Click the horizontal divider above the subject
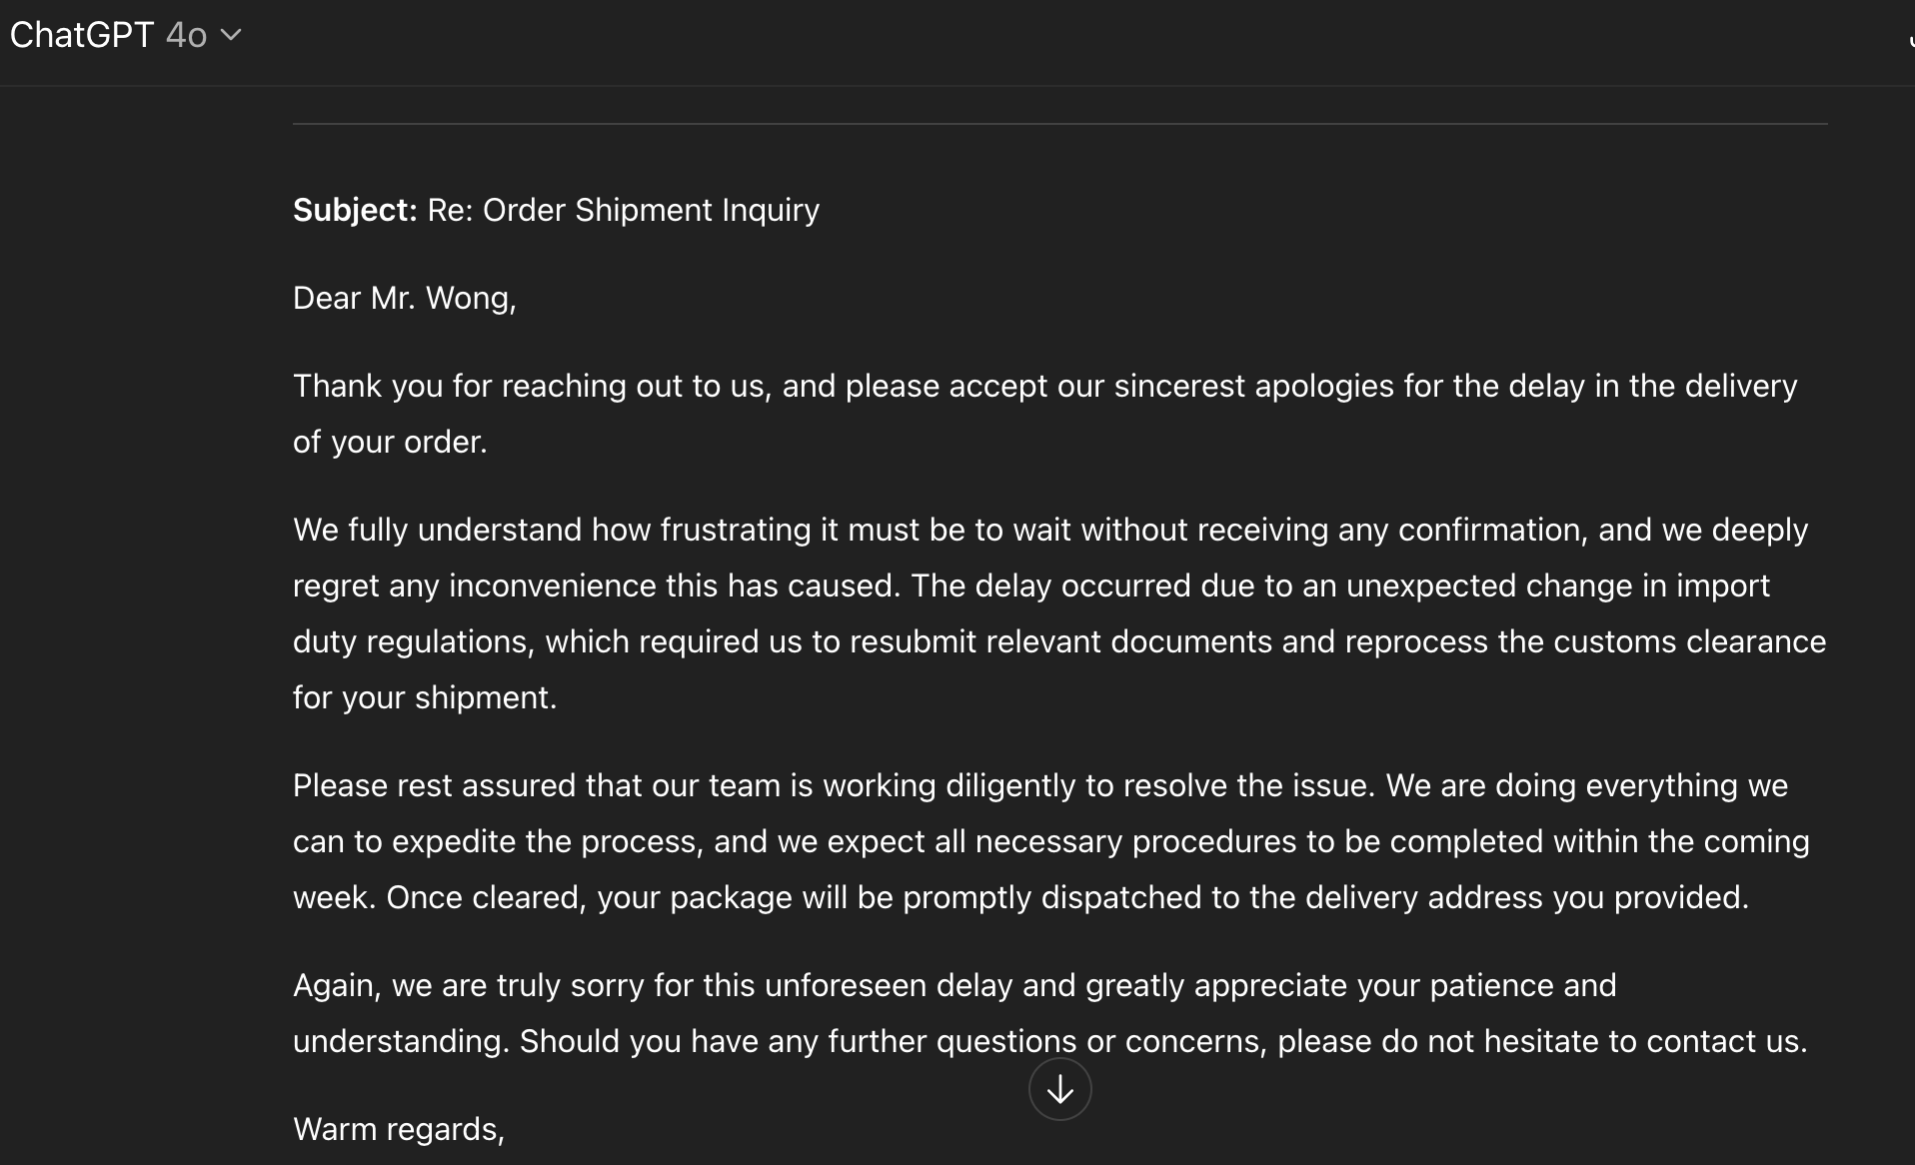Image resolution: width=1915 pixels, height=1165 pixels. (x=1059, y=124)
